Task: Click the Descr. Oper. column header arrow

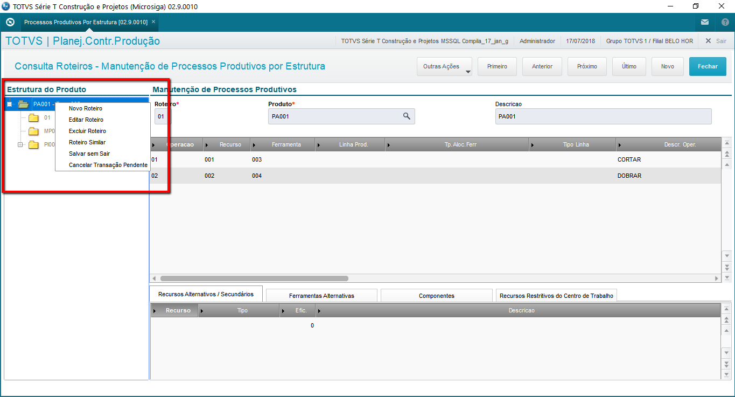Action: click(619, 144)
